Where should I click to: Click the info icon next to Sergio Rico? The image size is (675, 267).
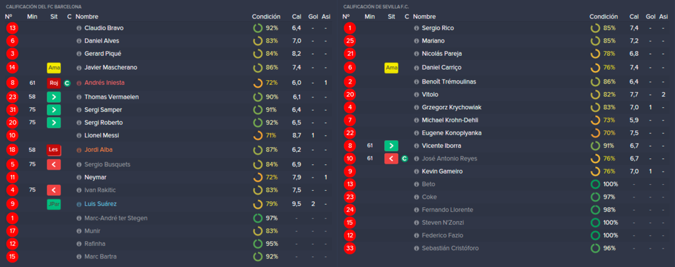tap(417, 28)
